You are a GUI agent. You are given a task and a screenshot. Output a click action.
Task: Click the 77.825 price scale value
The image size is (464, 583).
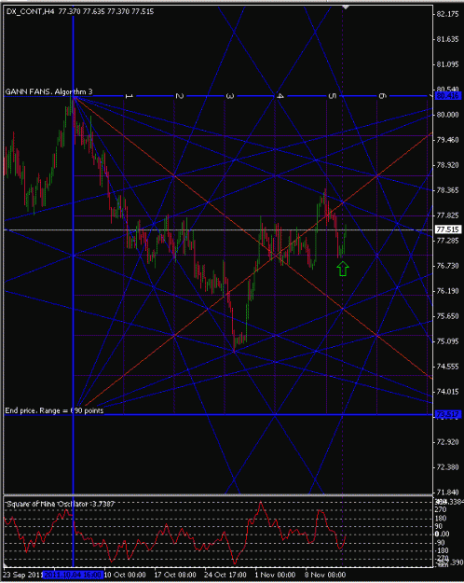tap(447, 215)
